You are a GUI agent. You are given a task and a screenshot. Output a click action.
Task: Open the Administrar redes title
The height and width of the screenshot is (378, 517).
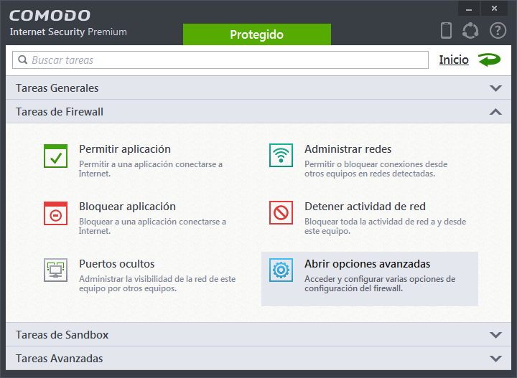coord(348,149)
